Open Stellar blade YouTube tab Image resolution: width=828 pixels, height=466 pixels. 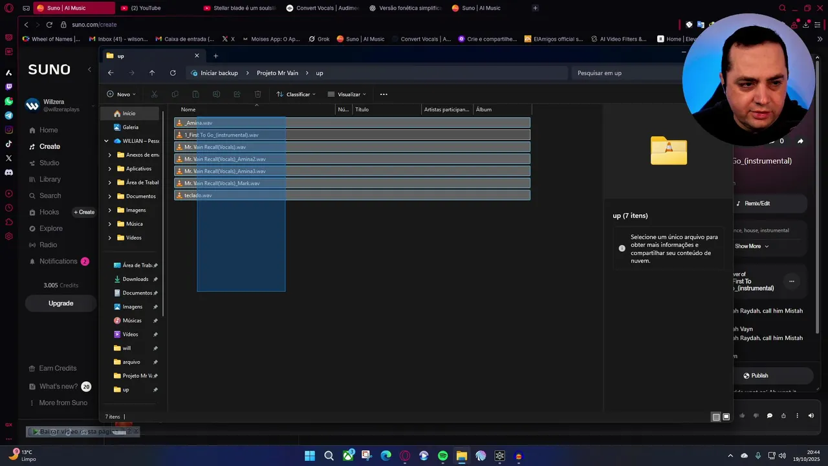(239, 8)
